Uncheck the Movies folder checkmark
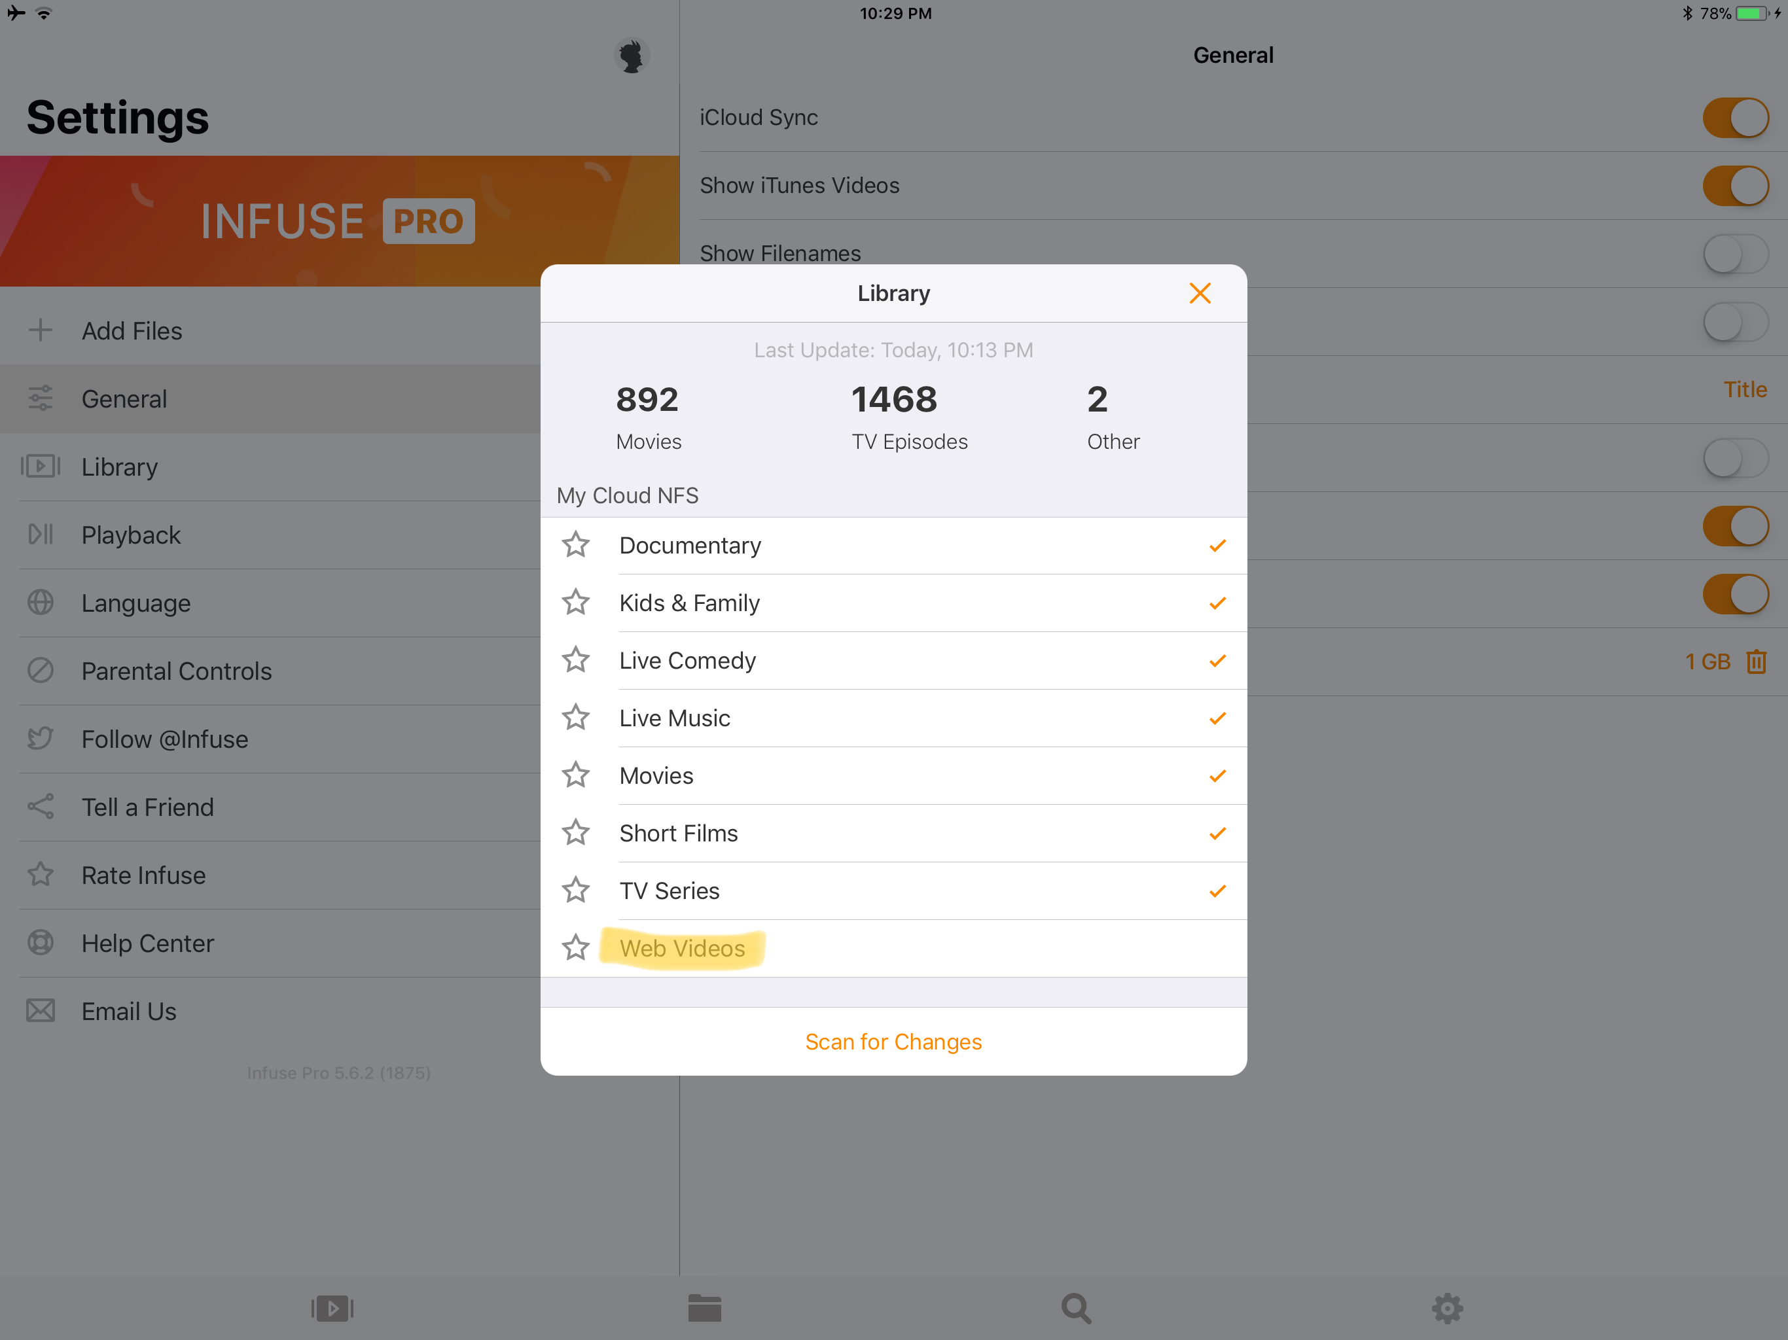 1217,776
